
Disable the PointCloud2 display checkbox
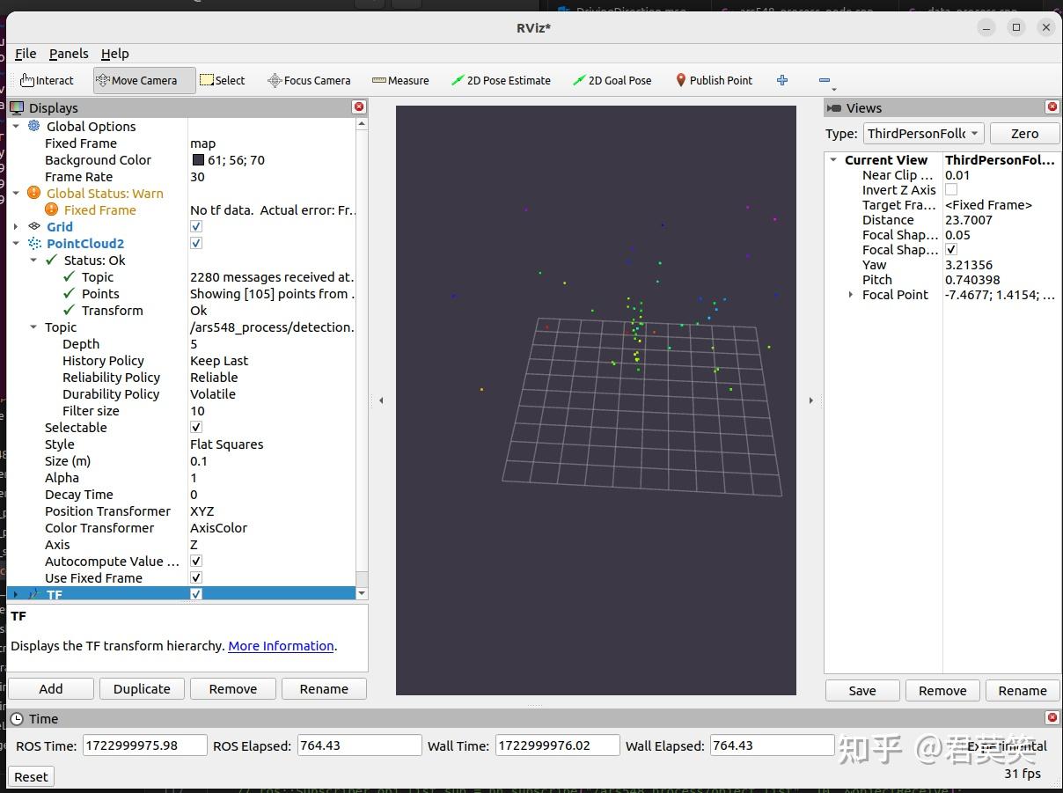coord(196,244)
